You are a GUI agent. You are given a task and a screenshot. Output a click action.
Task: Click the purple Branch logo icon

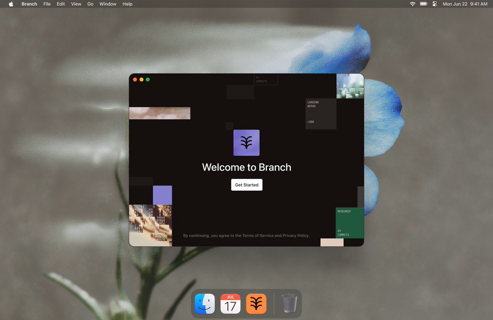pos(246,143)
